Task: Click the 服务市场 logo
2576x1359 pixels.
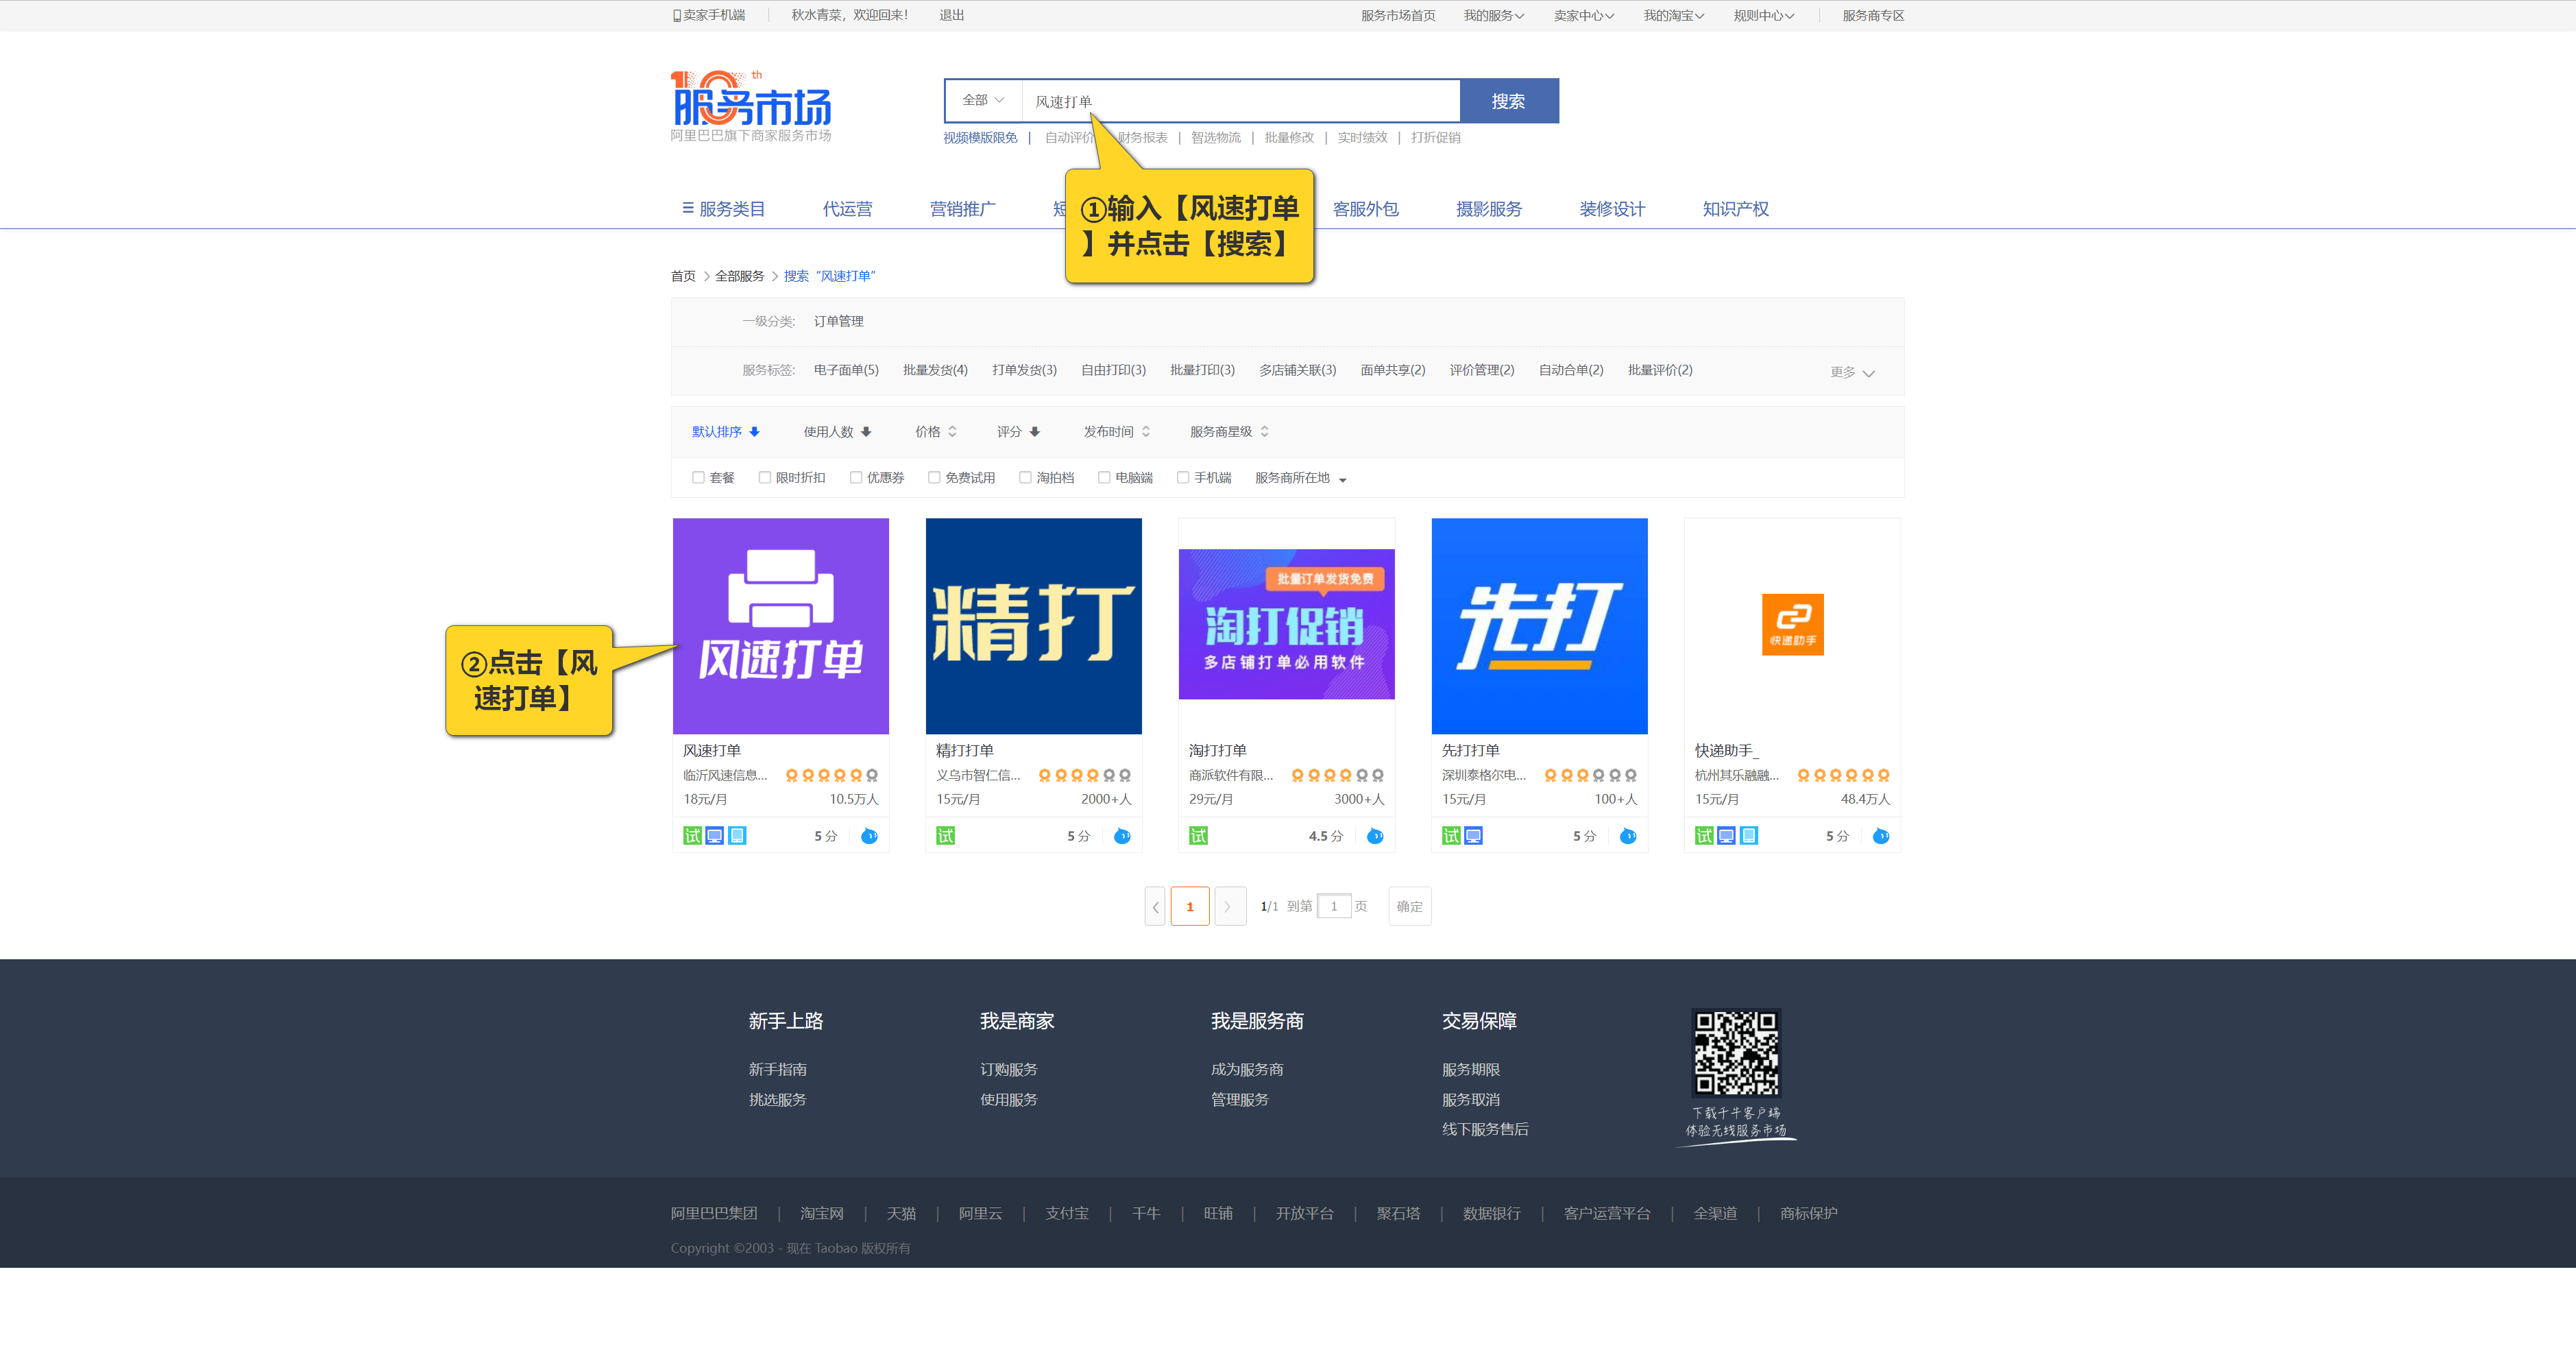Action: pyautogui.click(x=751, y=105)
